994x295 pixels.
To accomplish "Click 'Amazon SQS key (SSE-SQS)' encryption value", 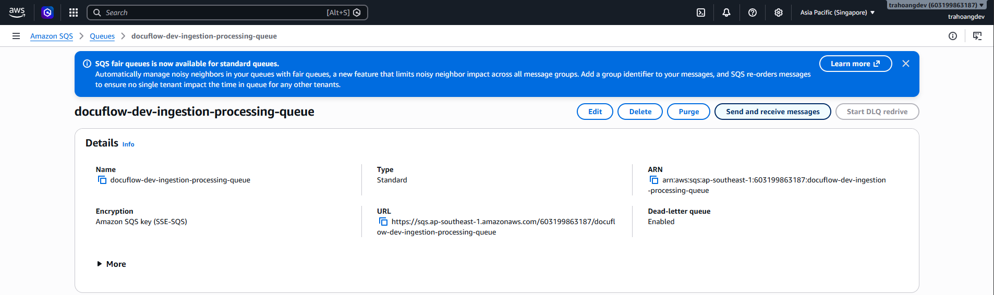I will pos(141,222).
